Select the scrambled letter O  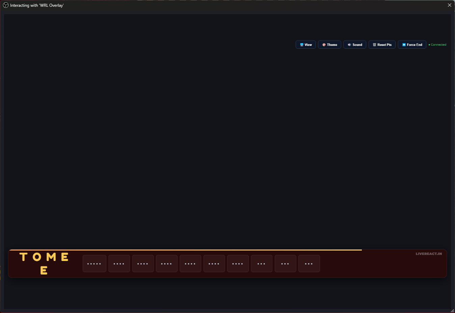(37, 257)
